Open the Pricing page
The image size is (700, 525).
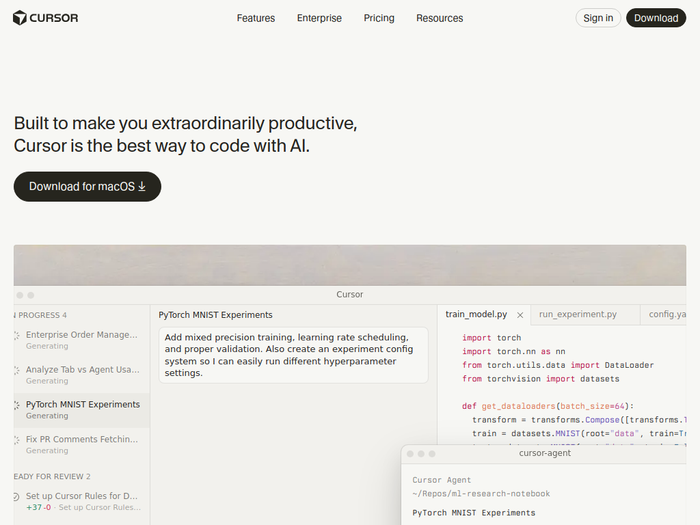pyautogui.click(x=379, y=18)
